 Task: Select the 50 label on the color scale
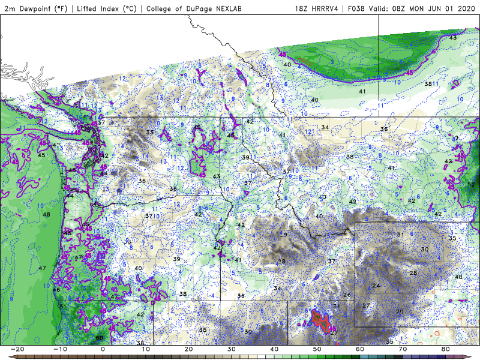tap(317, 349)
